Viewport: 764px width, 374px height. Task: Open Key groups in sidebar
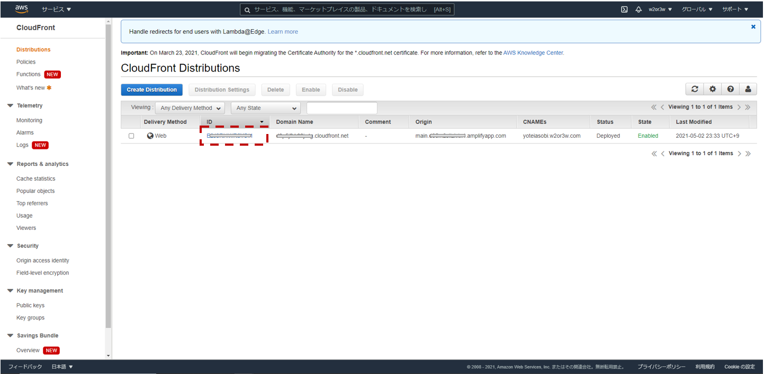coord(31,318)
